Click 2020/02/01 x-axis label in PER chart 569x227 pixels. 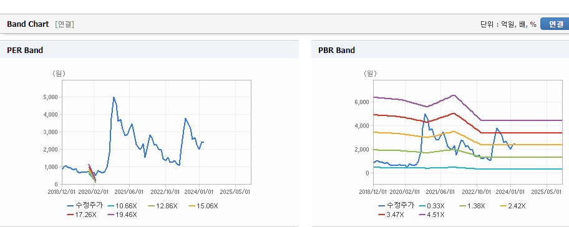tap(94, 191)
